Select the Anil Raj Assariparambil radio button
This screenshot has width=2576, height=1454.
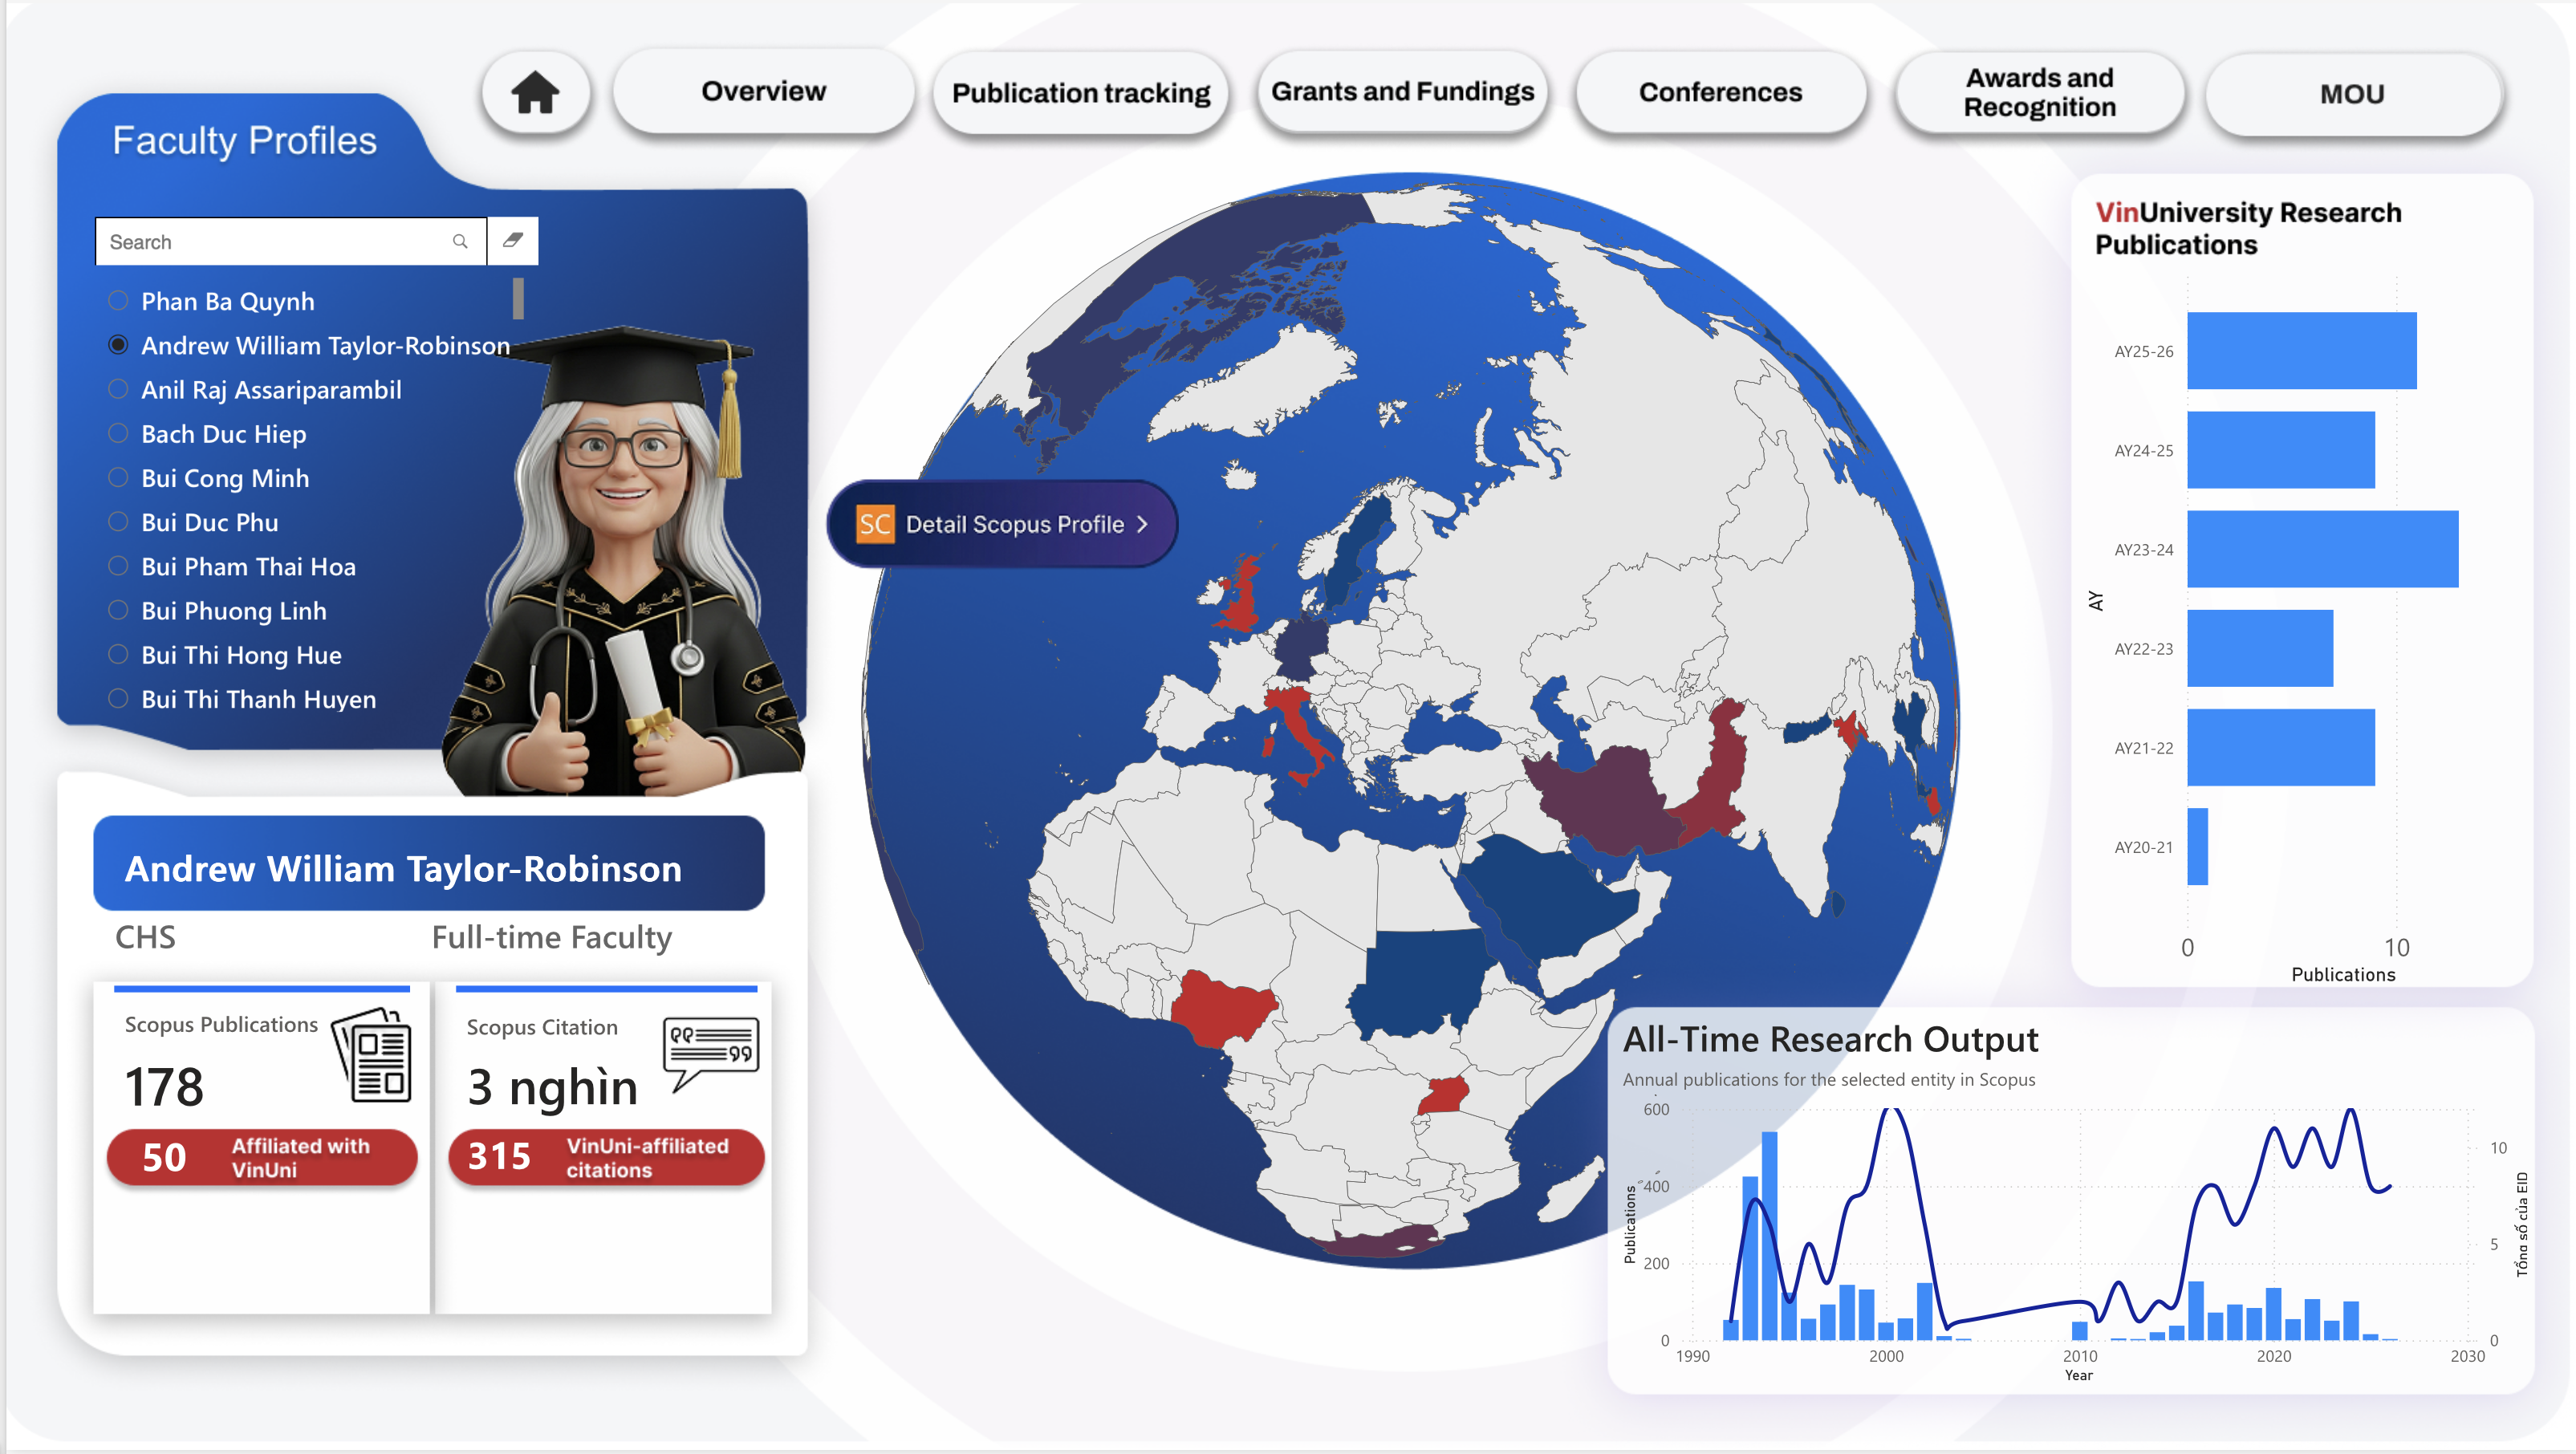point(118,389)
